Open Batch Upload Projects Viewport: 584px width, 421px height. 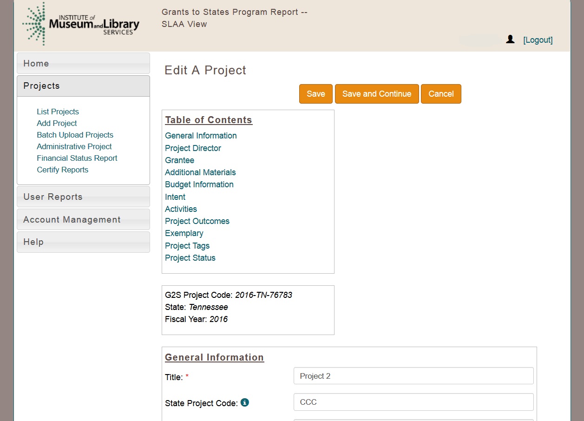click(75, 135)
